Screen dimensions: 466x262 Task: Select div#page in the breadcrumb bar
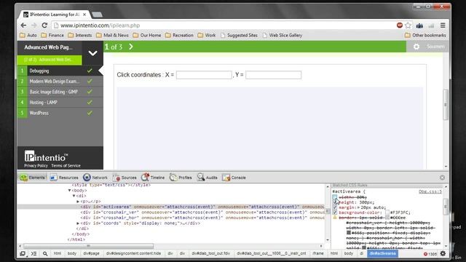(x=91, y=253)
